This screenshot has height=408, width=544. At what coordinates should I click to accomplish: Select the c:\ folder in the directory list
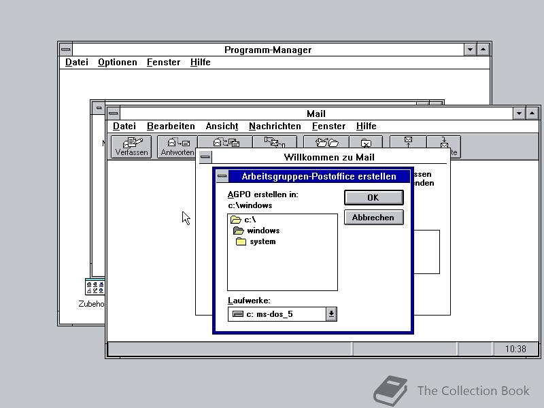tap(243, 220)
